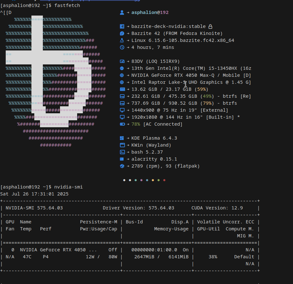Click the memory usage percentage '59%'
Screen dimensions: 293x284
(x=202, y=89)
